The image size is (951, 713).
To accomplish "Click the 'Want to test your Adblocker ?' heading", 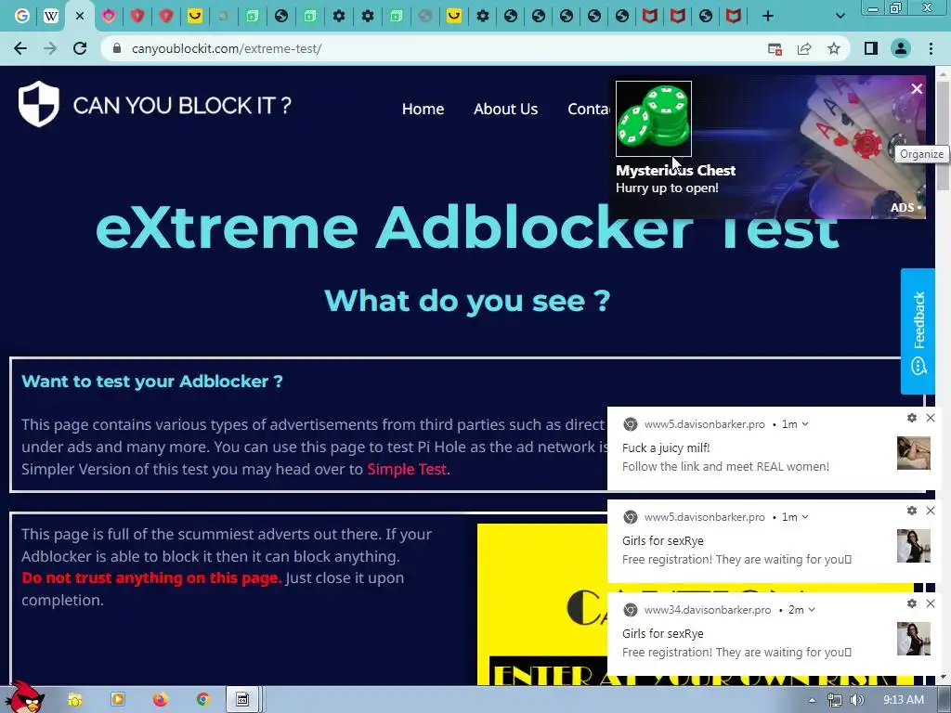I will click(x=152, y=382).
